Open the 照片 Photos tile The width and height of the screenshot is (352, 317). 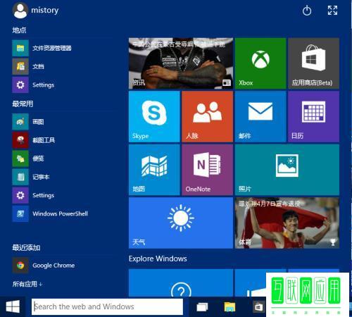point(287,170)
